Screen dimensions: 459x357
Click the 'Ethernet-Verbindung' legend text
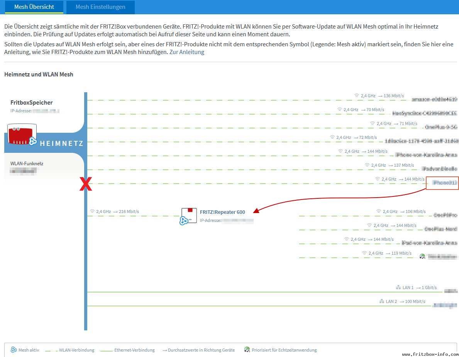(134, 350)
